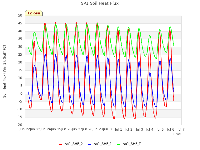The height and width of the screenshot is (150, 200).
Task: Click the Jul 5 x-axis tick label
Action: coord(160,129)
